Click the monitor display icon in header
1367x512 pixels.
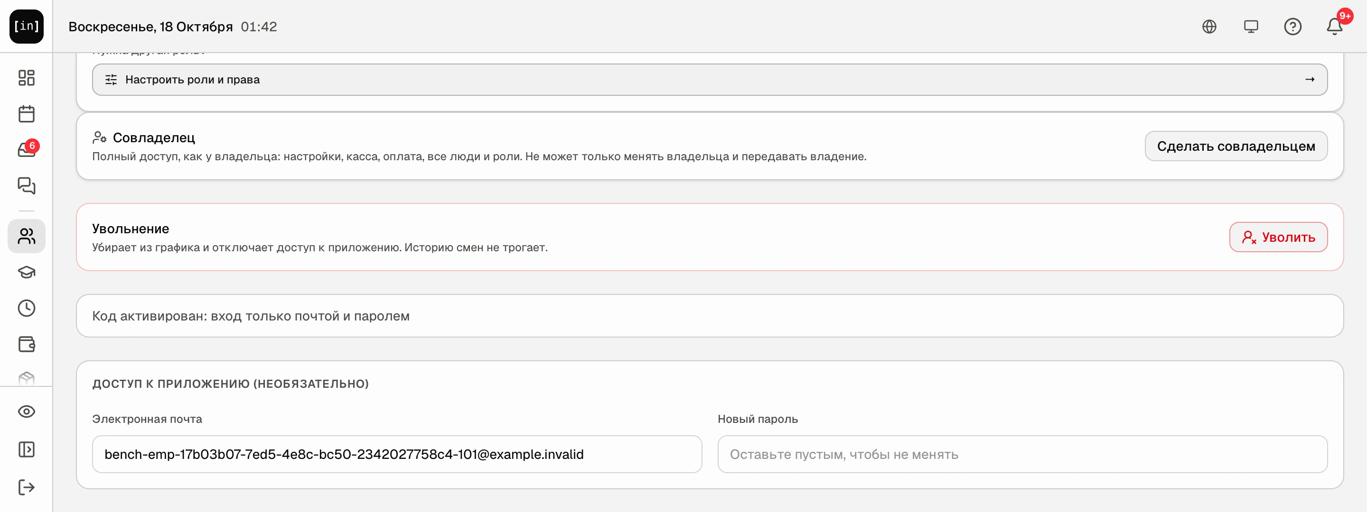pyautogui.click(x=1251, y=27)
